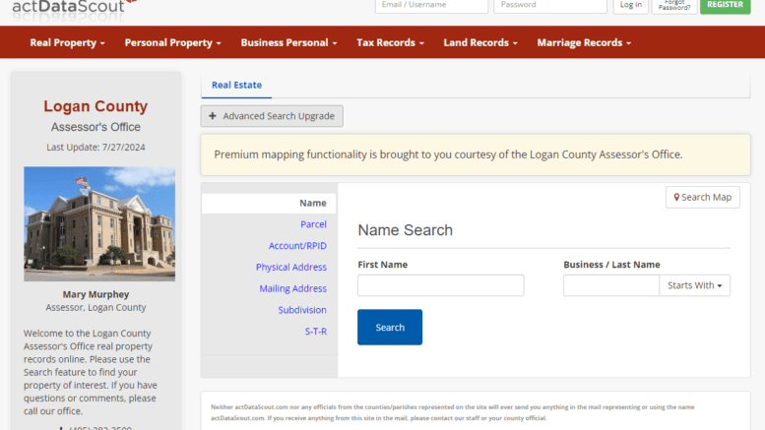Viewport: 765px width, 430px height.
Task: Choose the Mailing Address search option
Action: point(292,288)
